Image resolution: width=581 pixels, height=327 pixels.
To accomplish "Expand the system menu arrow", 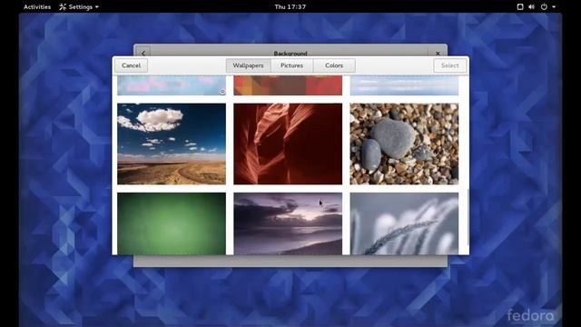I will pos(554,6).
